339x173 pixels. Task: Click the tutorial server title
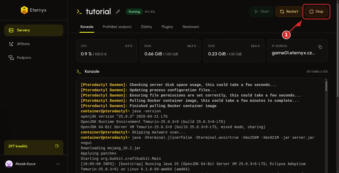coord(98,12)
